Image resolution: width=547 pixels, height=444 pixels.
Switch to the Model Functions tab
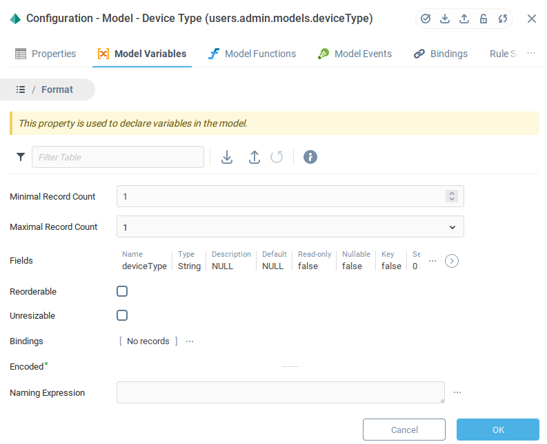coord(252,54)
